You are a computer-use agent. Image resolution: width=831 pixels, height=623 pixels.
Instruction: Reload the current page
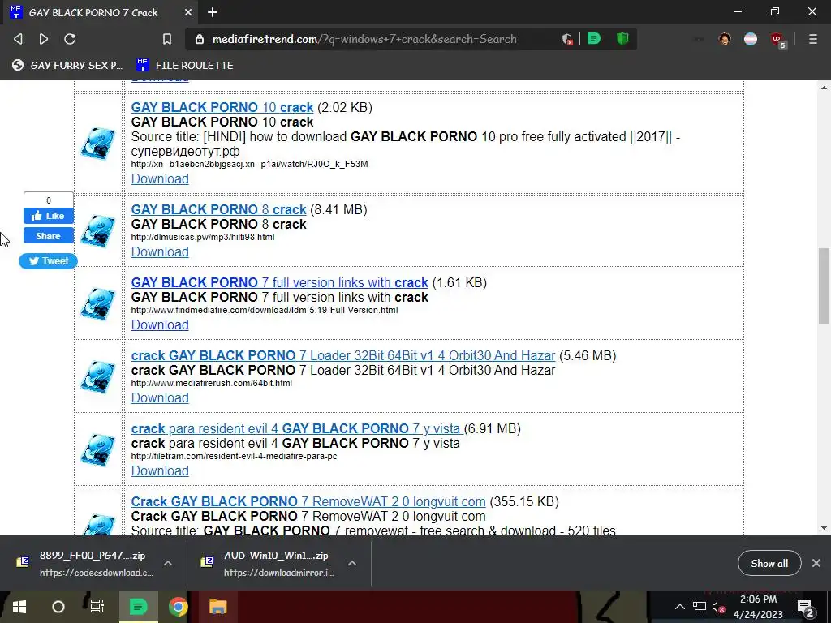[x=70, y=39]
